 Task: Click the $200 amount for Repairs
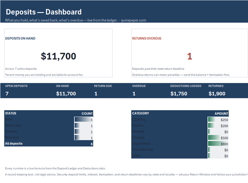click(x=224, y=126)
